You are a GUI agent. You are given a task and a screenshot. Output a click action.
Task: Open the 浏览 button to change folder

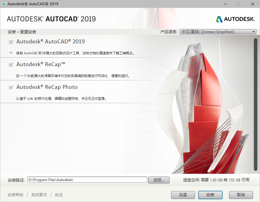coord(159,180)
